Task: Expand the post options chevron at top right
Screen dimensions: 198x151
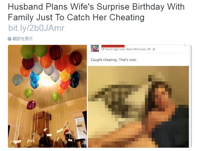Action: tap(185, 45)
